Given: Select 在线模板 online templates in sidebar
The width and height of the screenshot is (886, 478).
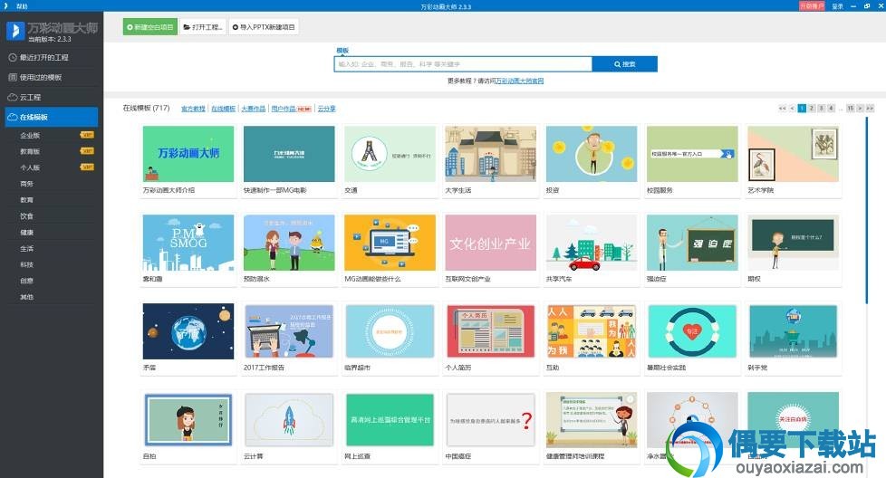Looking at the screenshot, I should pos(52,117).
